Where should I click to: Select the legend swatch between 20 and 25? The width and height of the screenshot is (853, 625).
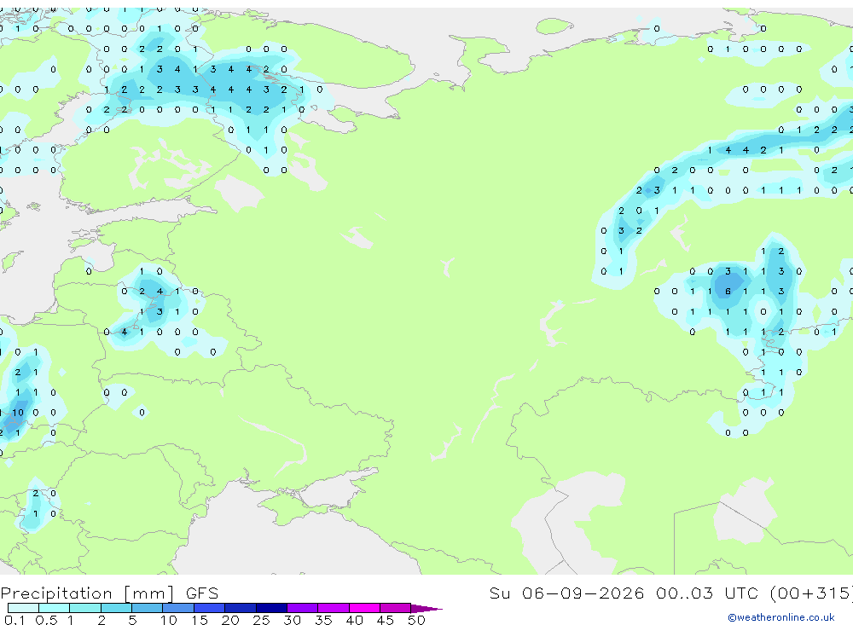click(241, 608)
